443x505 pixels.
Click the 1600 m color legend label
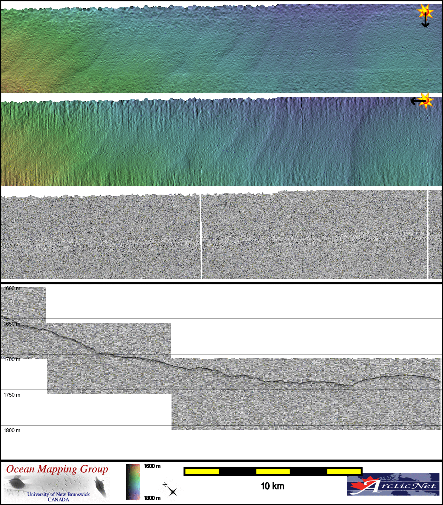point(152,466)
